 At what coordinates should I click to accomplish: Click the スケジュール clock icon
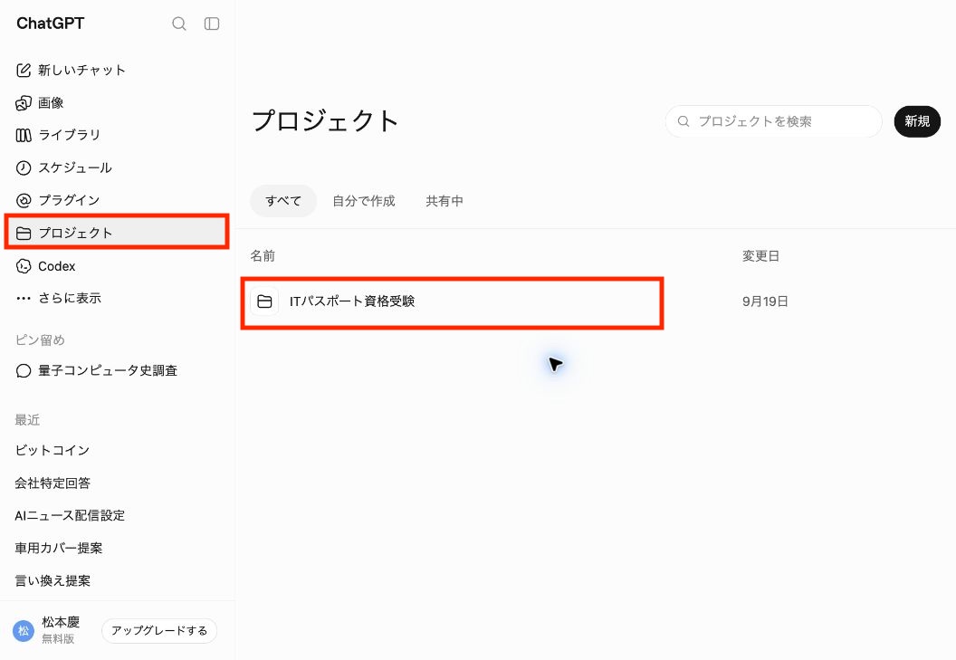pos(24,167)
